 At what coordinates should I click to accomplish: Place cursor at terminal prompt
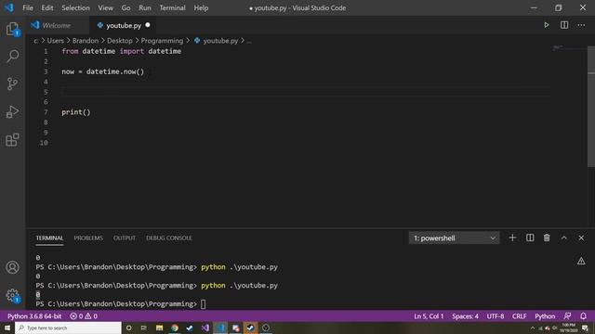point(203,303)
